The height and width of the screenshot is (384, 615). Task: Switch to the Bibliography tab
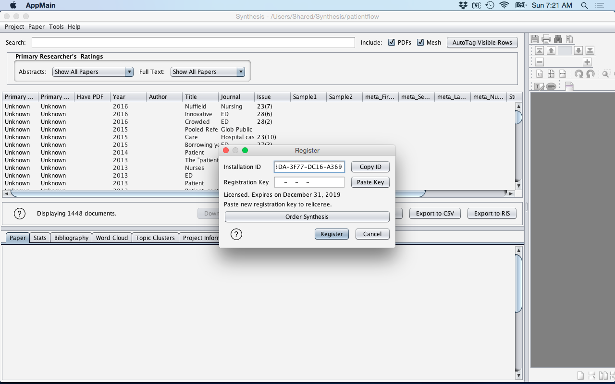71,238
